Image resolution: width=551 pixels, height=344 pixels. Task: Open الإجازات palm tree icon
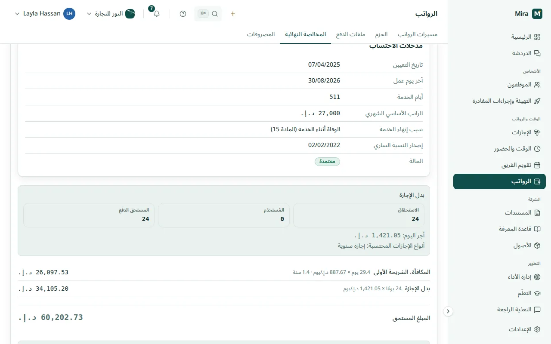click(537, 132)
